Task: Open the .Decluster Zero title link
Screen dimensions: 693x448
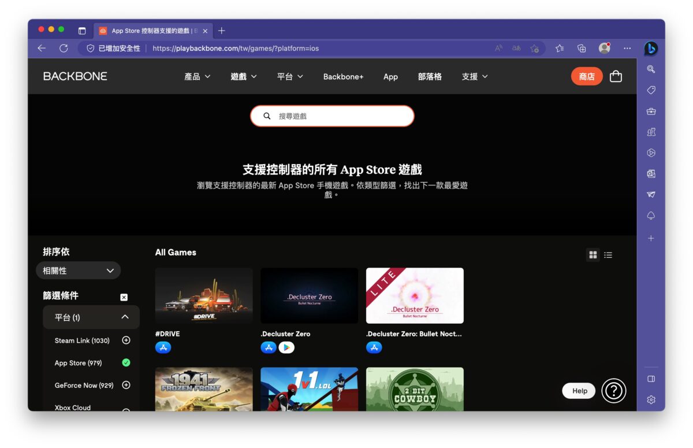Action: pos(285,334)
